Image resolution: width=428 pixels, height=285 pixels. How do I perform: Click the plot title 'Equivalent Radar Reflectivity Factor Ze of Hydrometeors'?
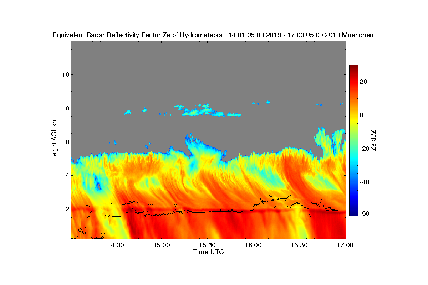pyautogui.click(x=138, y=35)
